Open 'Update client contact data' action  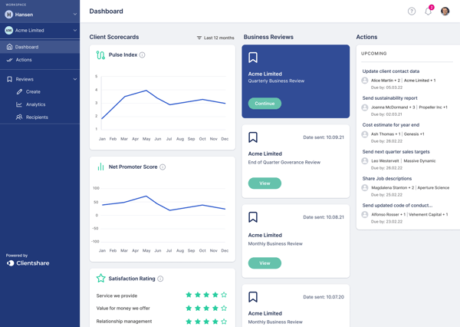[391, 71]
